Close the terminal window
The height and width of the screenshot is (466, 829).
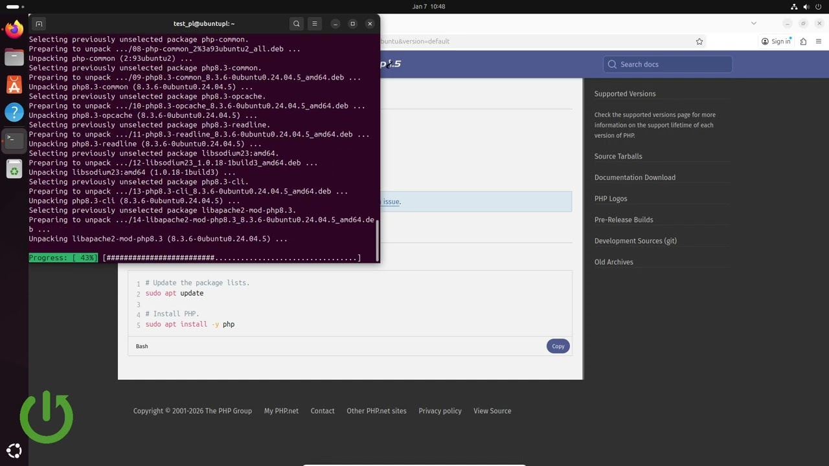tap(370, 24)
